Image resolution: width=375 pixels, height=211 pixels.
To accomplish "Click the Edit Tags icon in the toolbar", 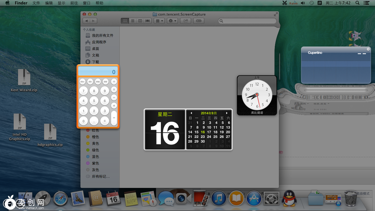I will [198, 21].
